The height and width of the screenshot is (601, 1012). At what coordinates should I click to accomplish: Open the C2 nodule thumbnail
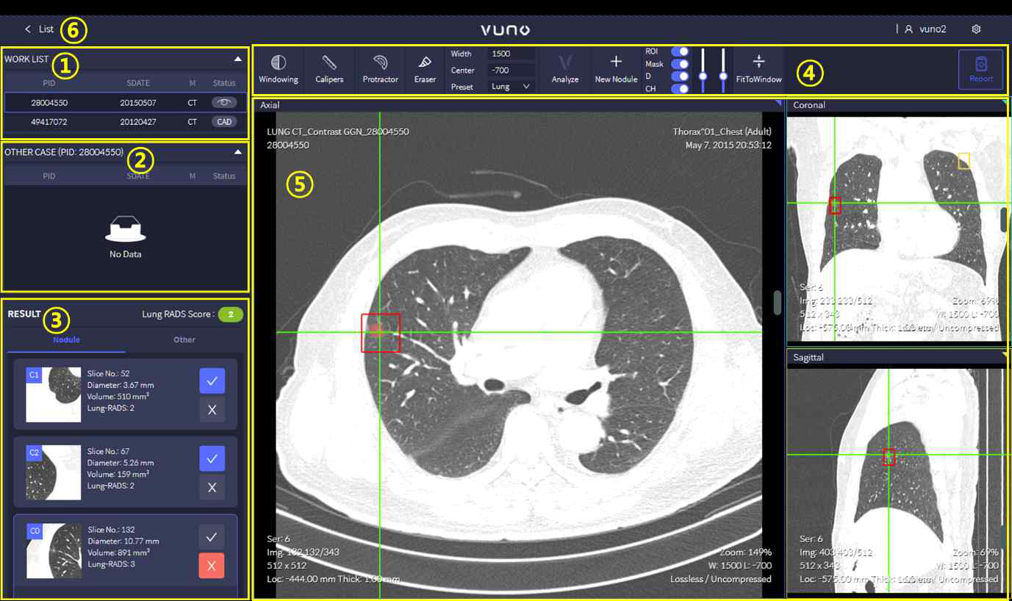(54, 472)
